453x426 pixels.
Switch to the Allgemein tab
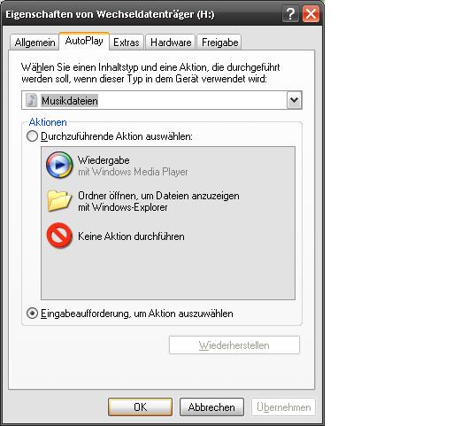pyautogui.click(x=35, y=43)
